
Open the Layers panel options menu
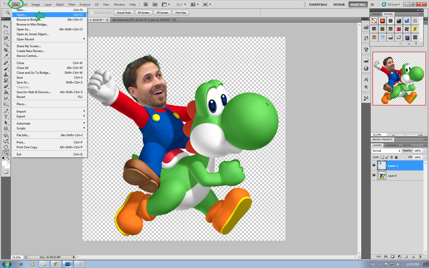click(x=425, y=145)
